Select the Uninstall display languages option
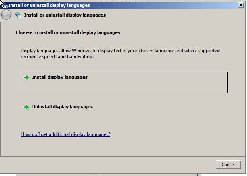The width and height of the screenshot is (247, 176). (62, 107)
